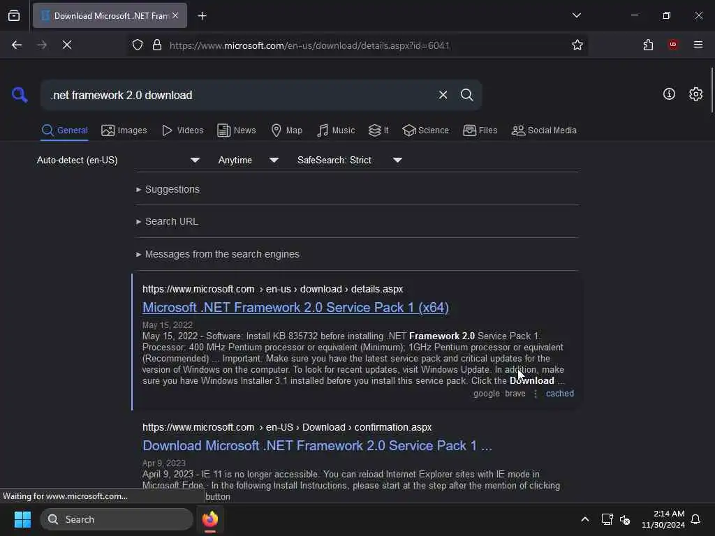Click the padlock site information icon

tap(157, 45)
